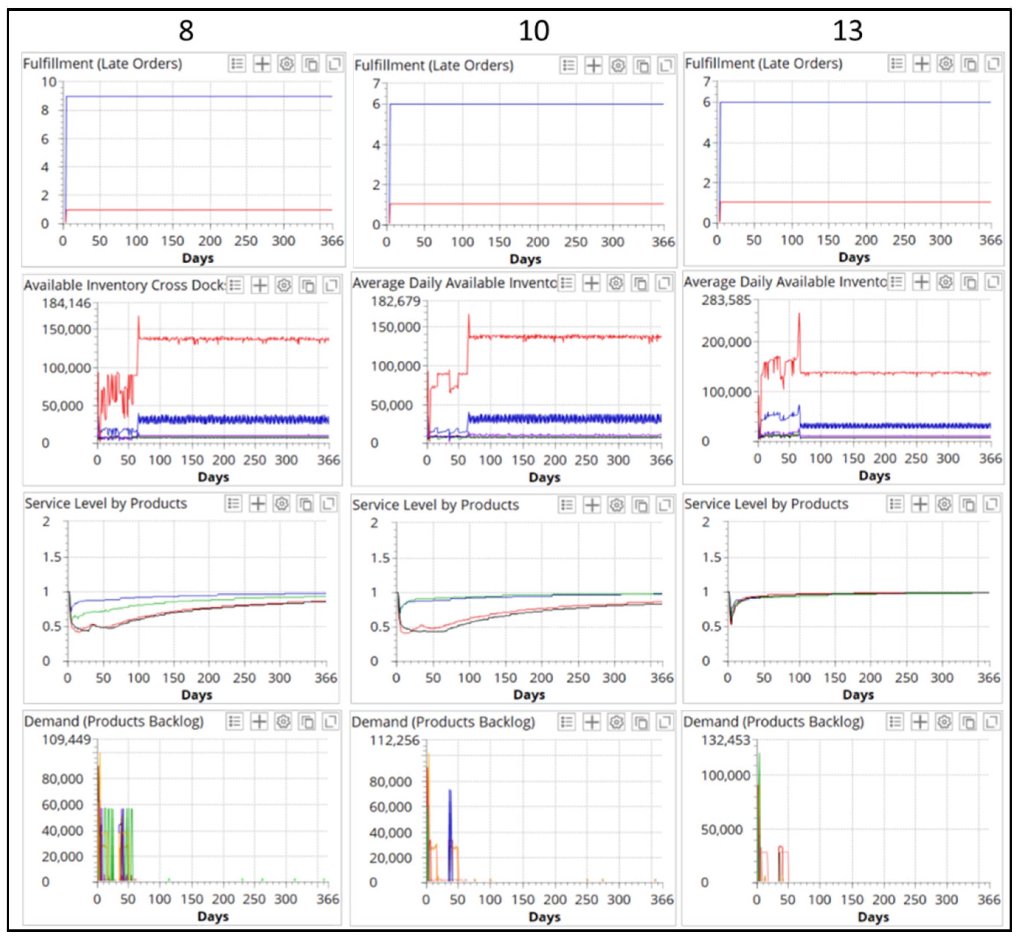Open settings gear of scenario 13 Fulfillment chart
The image size is (1021, 939).
945,64
